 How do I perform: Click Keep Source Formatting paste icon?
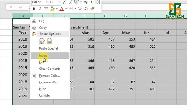point(42,41)
